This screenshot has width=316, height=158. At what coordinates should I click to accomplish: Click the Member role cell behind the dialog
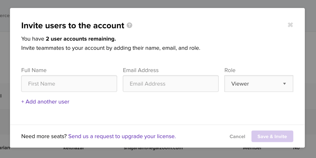pos(252,148)
